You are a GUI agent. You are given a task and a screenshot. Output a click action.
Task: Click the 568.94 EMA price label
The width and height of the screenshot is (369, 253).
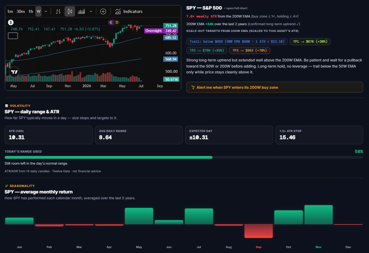click(x=171, y=59)
